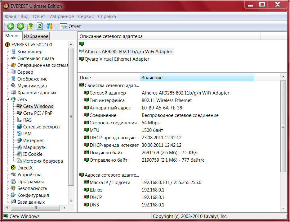Collapse the Сеть tree node
Image resolution: width=290 pixels, height=222 pixels.
pyautogui.click(x=8, y=99)
